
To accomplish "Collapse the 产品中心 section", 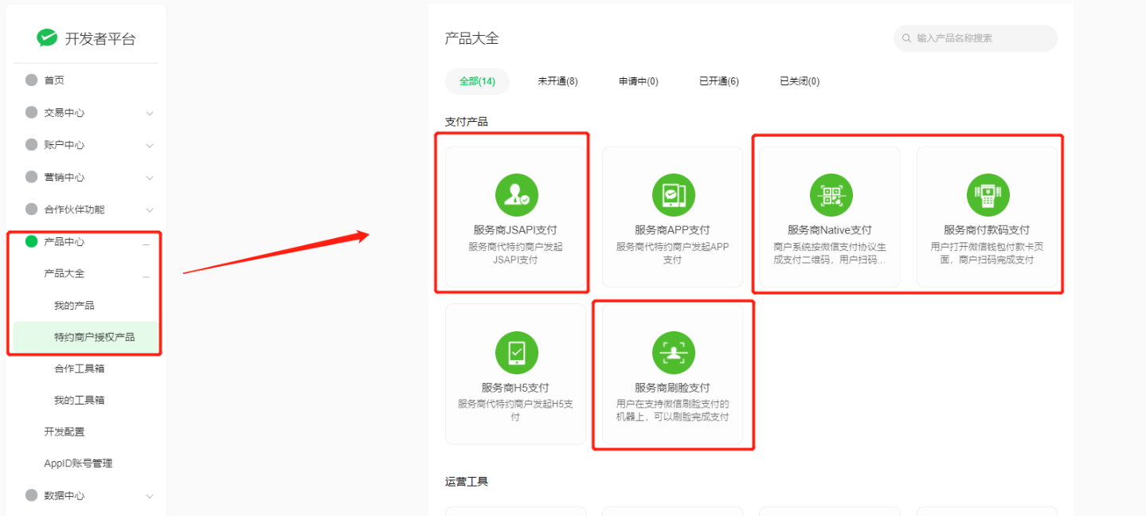I will 147,242.
